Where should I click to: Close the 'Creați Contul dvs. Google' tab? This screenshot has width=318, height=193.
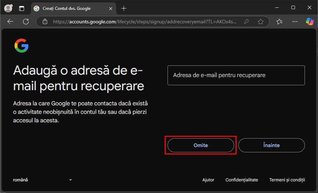click(x=110, y=8)
